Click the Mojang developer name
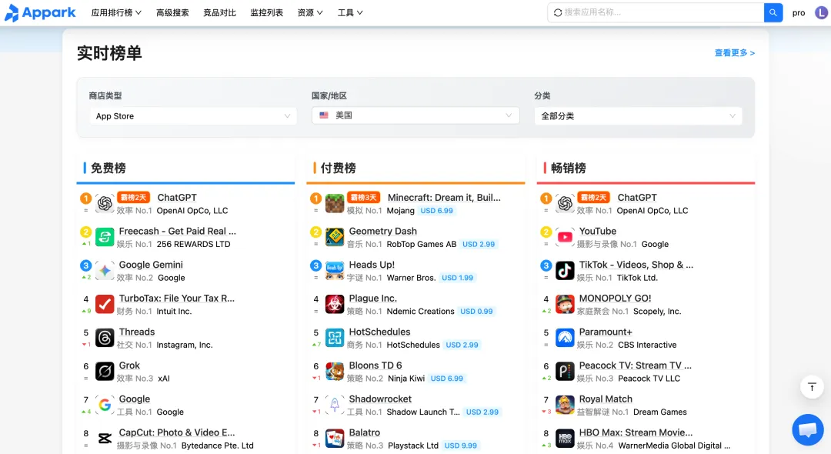 tap(401, 210)
